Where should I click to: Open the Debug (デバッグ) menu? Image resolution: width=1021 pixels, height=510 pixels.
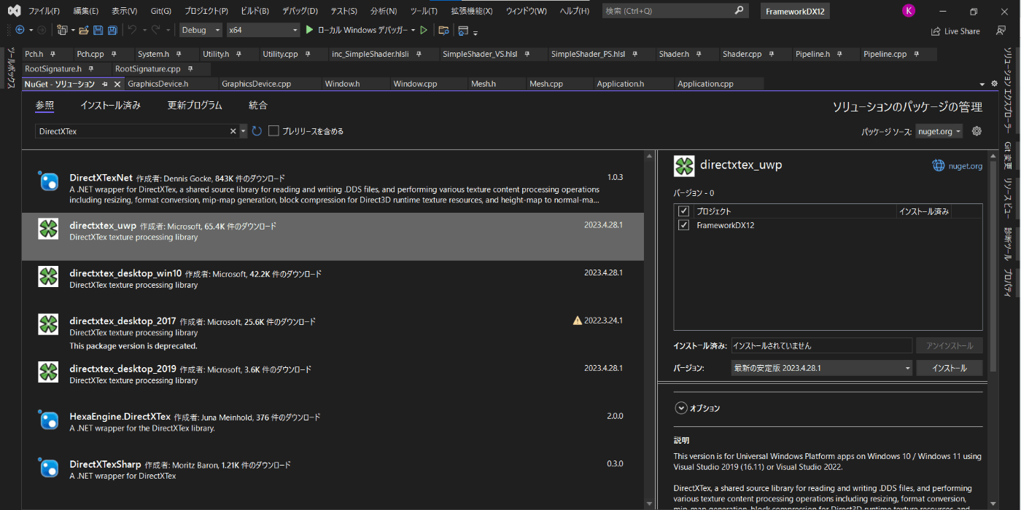pyautogui.click(x=300, y=11)
